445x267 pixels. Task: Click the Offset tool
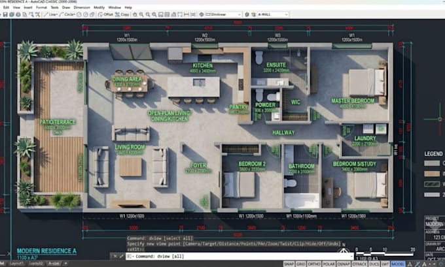(105, 14)
